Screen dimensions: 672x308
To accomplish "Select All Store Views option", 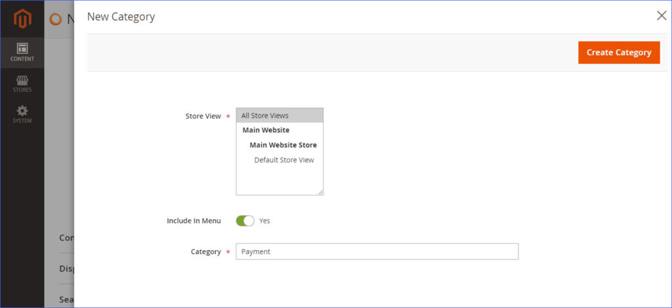I will click(x=280, y=116).
